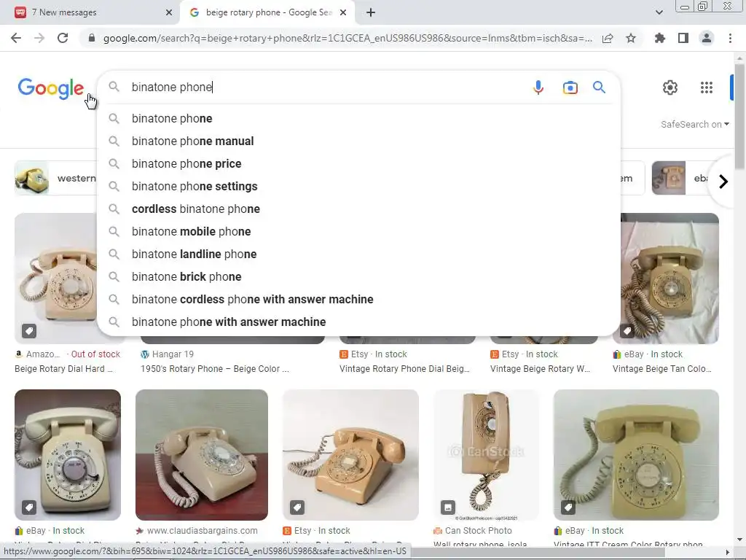Open a new tab with plus button
This screenshot has width=746, height=560.
371,12
